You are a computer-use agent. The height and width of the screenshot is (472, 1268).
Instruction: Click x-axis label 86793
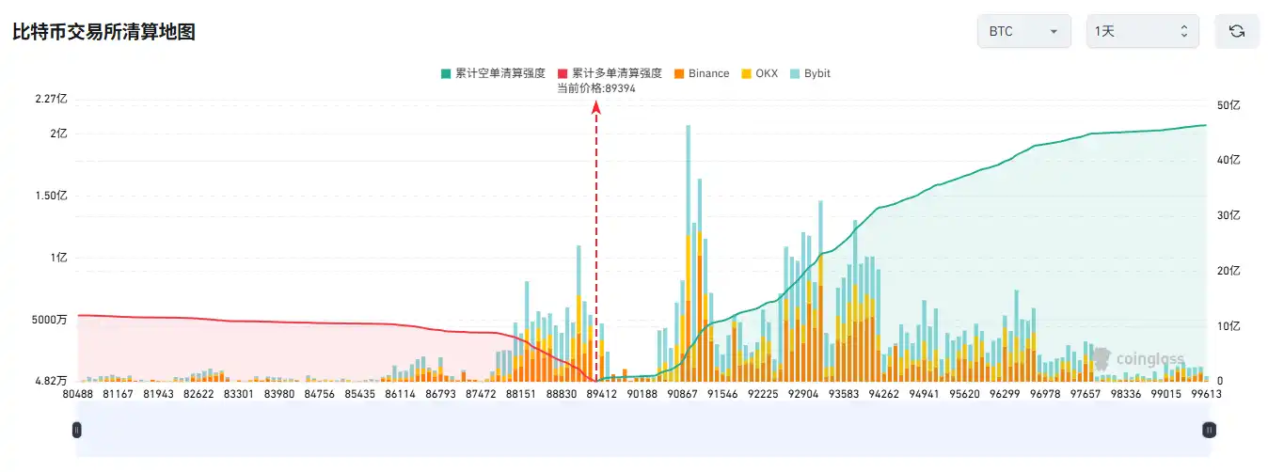(441, 396)
